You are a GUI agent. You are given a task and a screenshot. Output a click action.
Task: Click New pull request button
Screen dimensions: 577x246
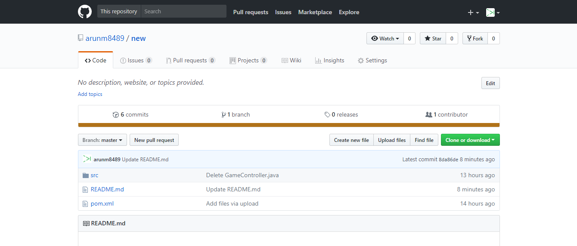pyautogui.click(x=154, y=140)
